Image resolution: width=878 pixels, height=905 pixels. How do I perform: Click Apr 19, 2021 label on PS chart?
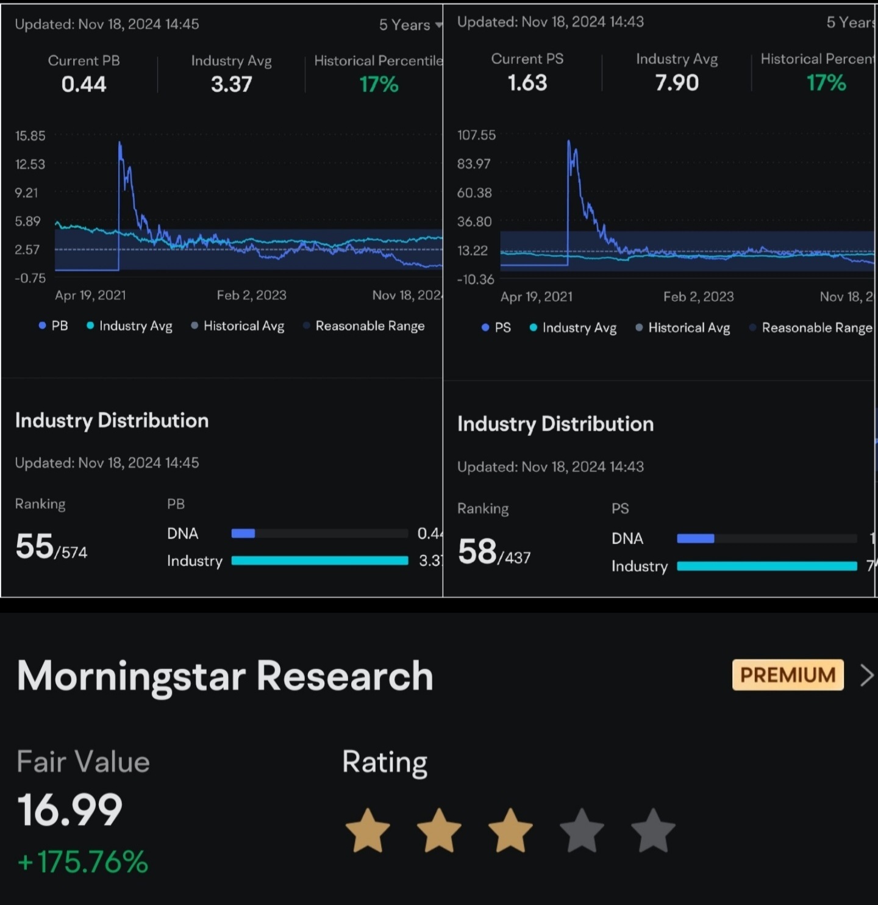click(x=537, y=297)
